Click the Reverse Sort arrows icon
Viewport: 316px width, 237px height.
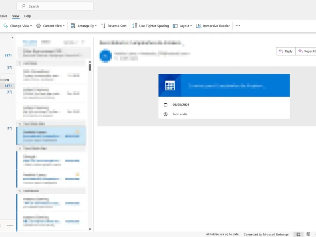103,26
